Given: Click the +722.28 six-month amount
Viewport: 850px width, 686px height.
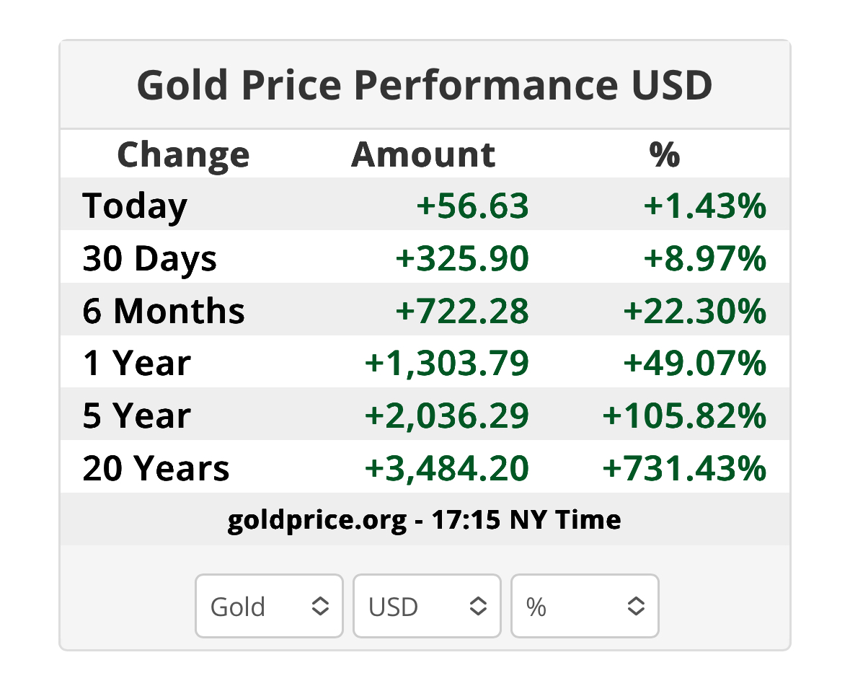Looking at the screenshot, I should 462,311.
